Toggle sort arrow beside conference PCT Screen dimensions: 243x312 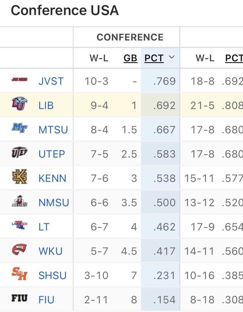point(172,57)
